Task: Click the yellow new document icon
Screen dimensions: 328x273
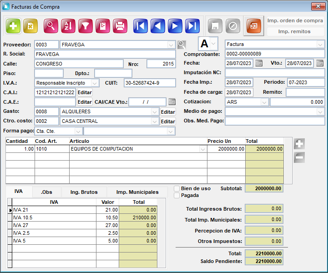Action: point(30,26)
